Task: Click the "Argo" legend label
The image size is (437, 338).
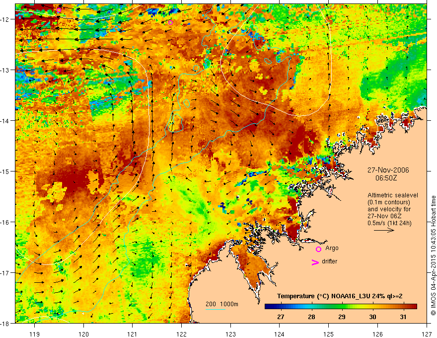Action: click(332, 248)
